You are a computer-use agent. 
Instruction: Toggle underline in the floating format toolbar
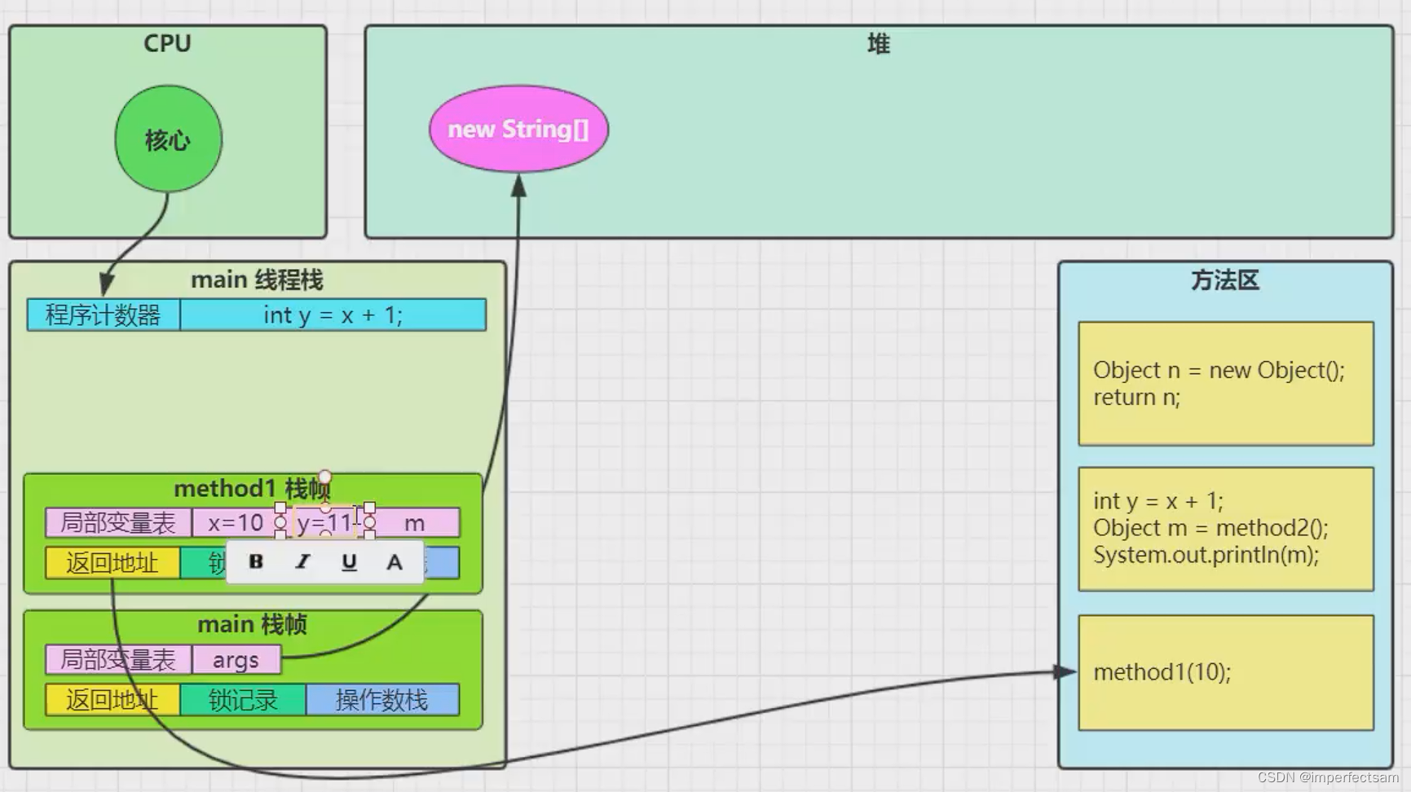pyautogui.click(x=349, y=561)
